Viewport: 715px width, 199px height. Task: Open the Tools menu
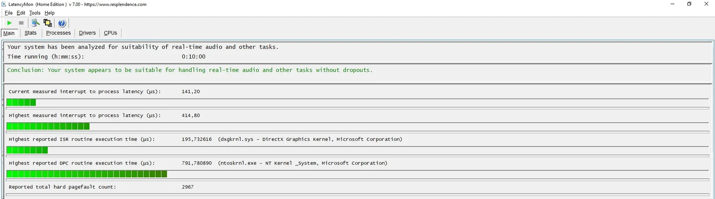(35, 13)
